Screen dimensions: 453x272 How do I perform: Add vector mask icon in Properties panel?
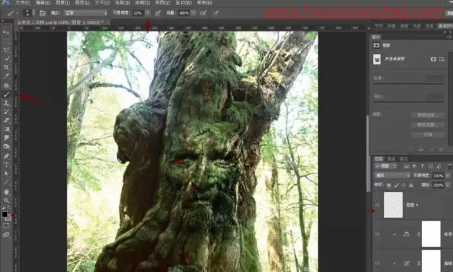click(x=441, y=59)
